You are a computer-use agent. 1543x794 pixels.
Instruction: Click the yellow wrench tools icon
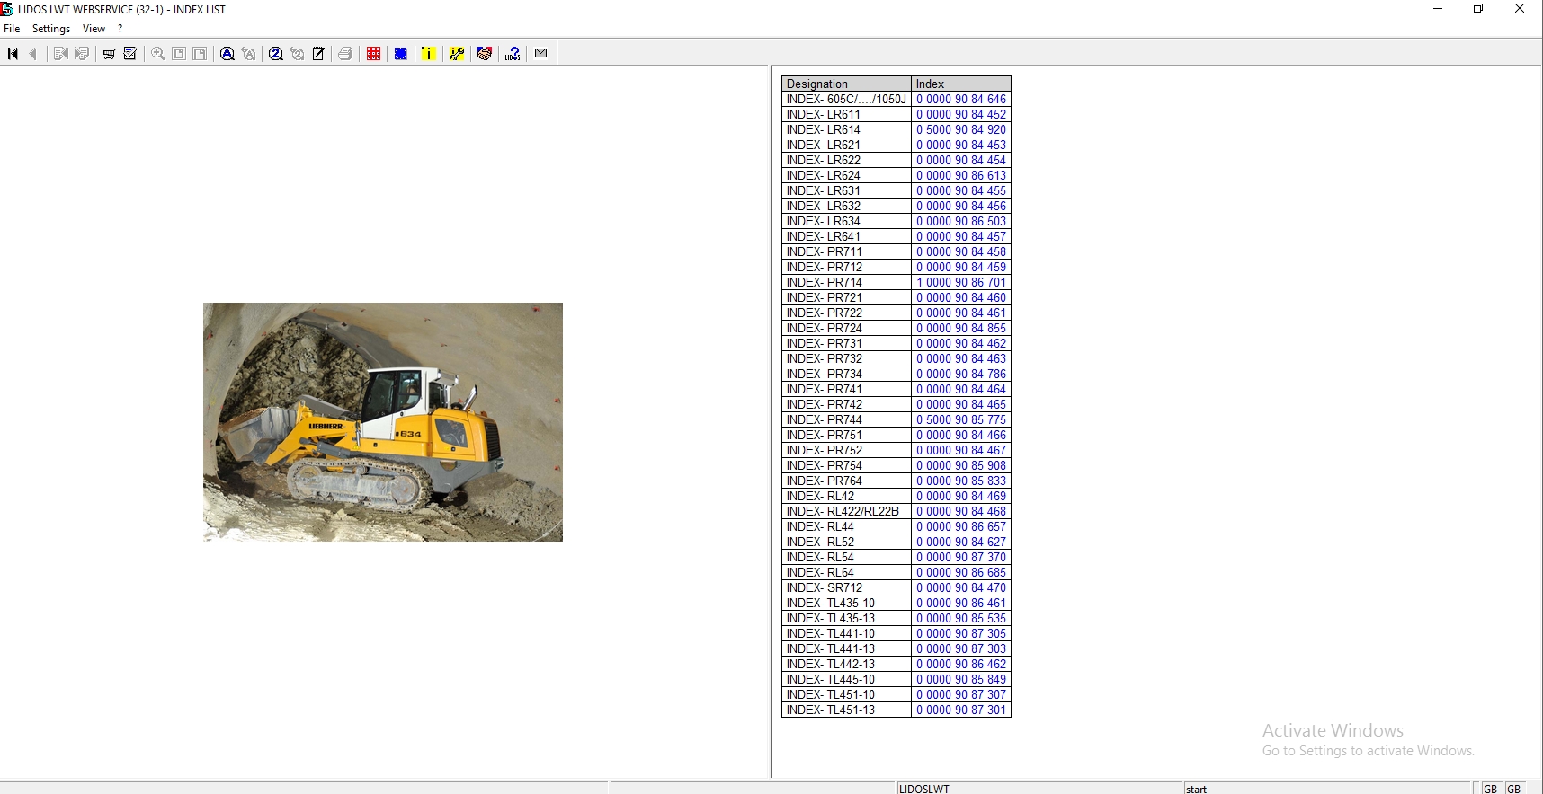click(x=457, y=54)
